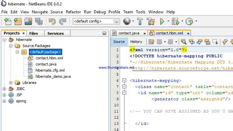Minimize the Projects window group

[x=104, y=33]
